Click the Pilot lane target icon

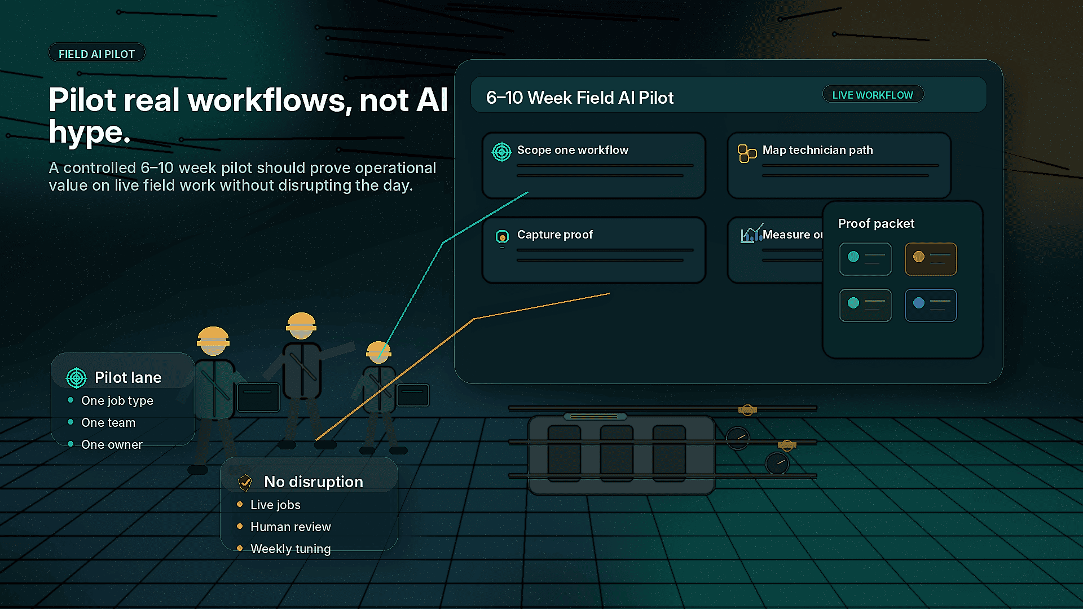coord(76,378)
